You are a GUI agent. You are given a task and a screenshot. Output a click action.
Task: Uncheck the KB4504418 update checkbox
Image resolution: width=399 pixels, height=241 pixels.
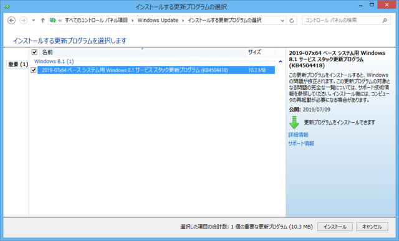click(33, 70)
